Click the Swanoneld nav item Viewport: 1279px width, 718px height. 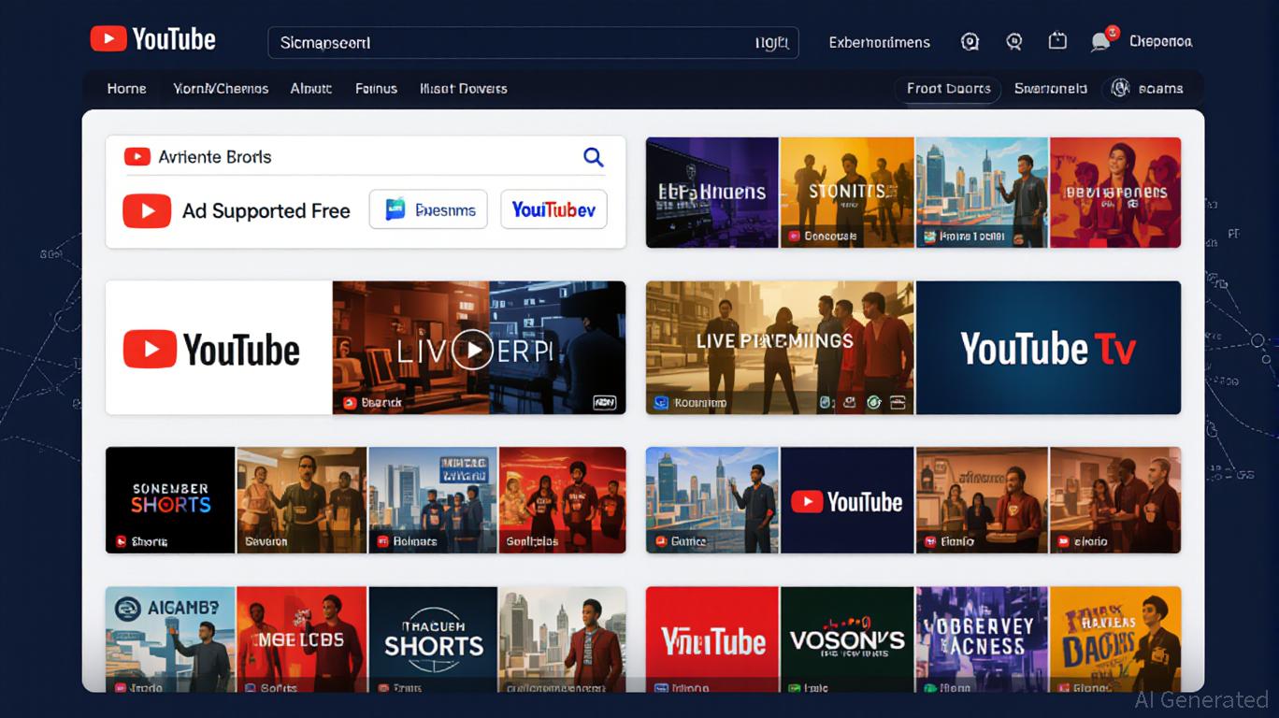(x=1051, y=89)
